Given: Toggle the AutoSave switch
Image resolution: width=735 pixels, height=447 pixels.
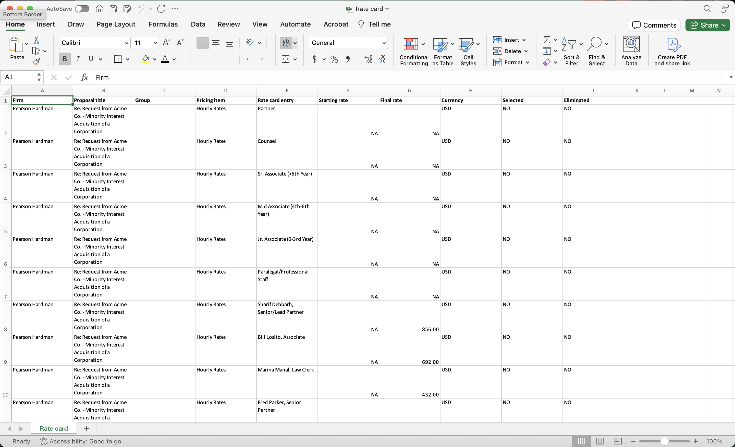Looking at the screenshot, I should [82, 9].
